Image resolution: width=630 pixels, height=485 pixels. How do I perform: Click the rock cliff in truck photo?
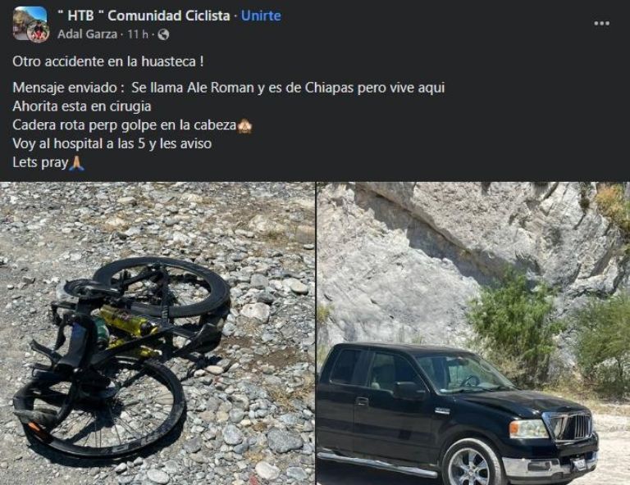462,249
